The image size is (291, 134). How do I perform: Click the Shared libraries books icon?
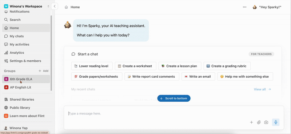(6, 100)
